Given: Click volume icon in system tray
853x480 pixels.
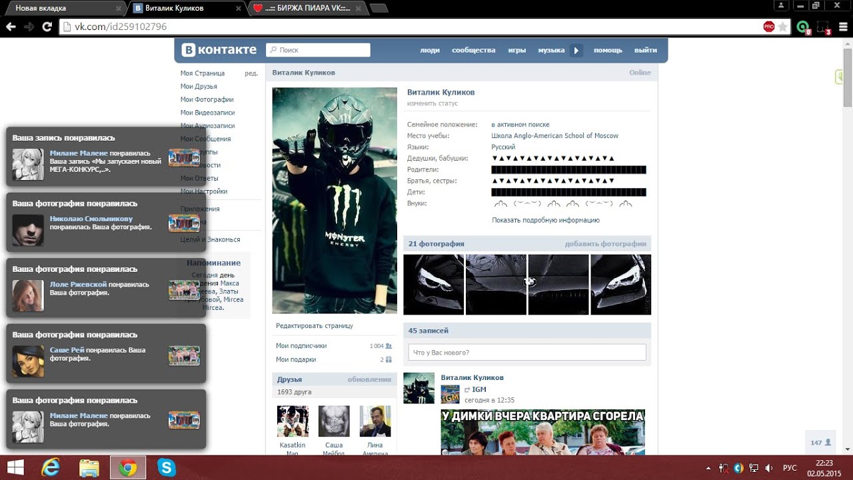Looking at the screenshot, I should pos(768,468).
